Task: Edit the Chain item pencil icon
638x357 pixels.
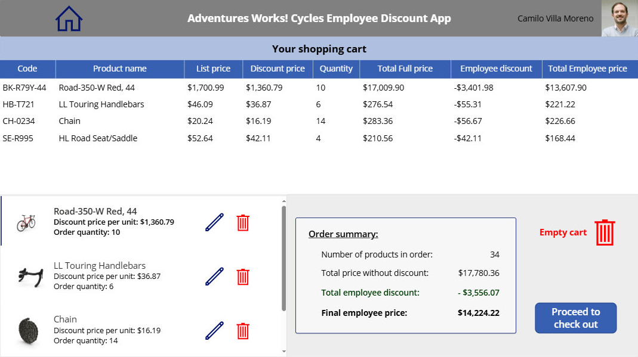Action: tap(214, 331)
